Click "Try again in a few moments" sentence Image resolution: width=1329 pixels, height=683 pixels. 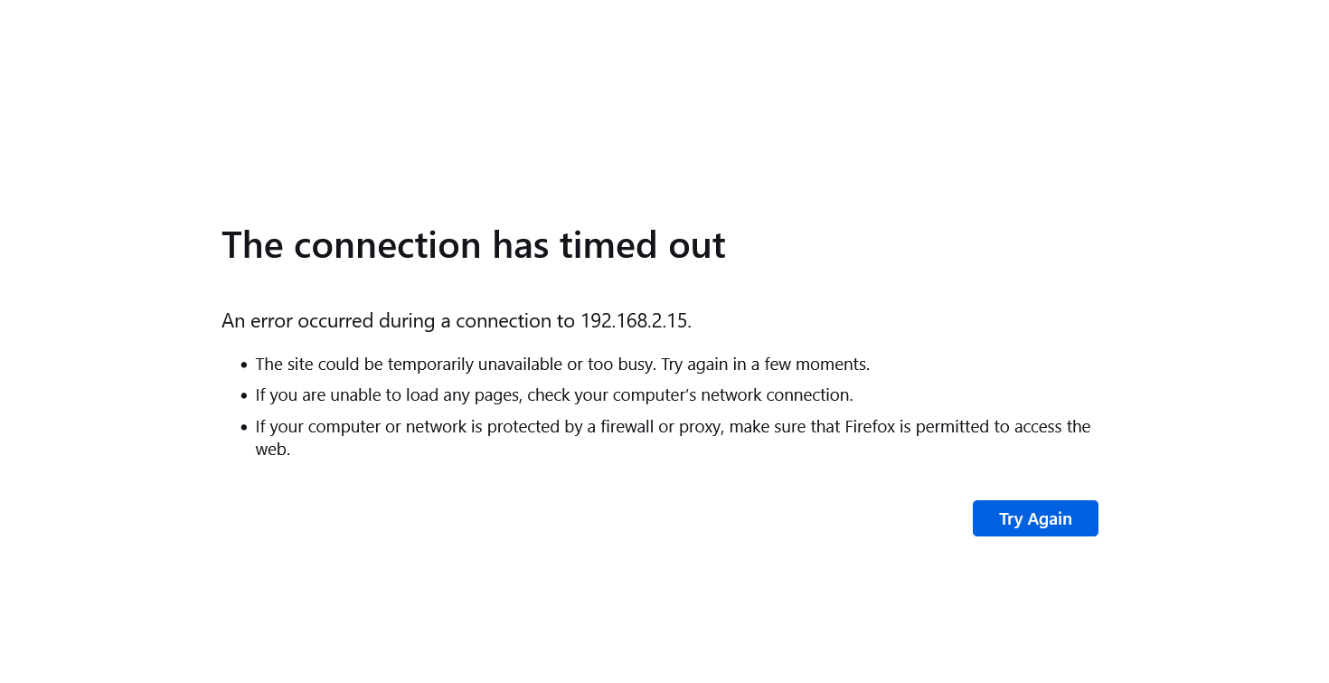[x=765, y=365]
